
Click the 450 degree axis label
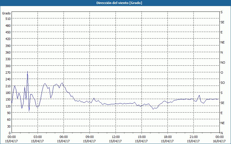(x=8, y=32)
